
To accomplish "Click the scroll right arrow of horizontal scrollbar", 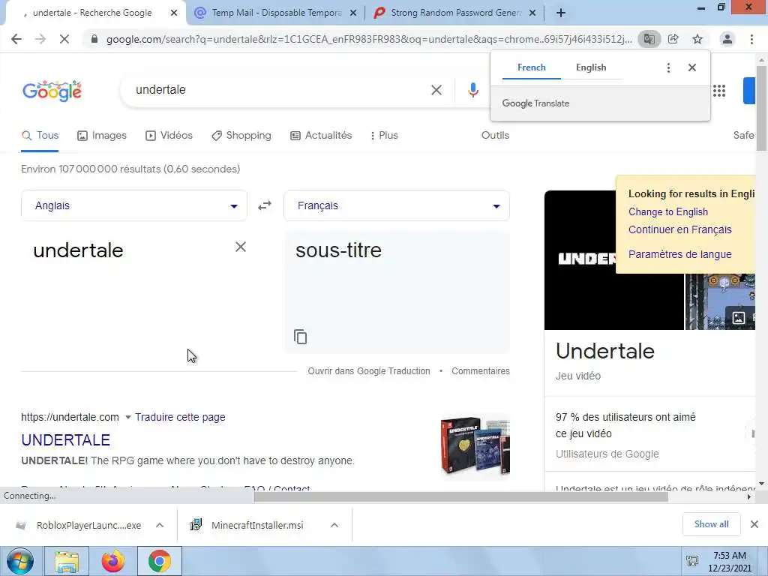I will point(749,496).
